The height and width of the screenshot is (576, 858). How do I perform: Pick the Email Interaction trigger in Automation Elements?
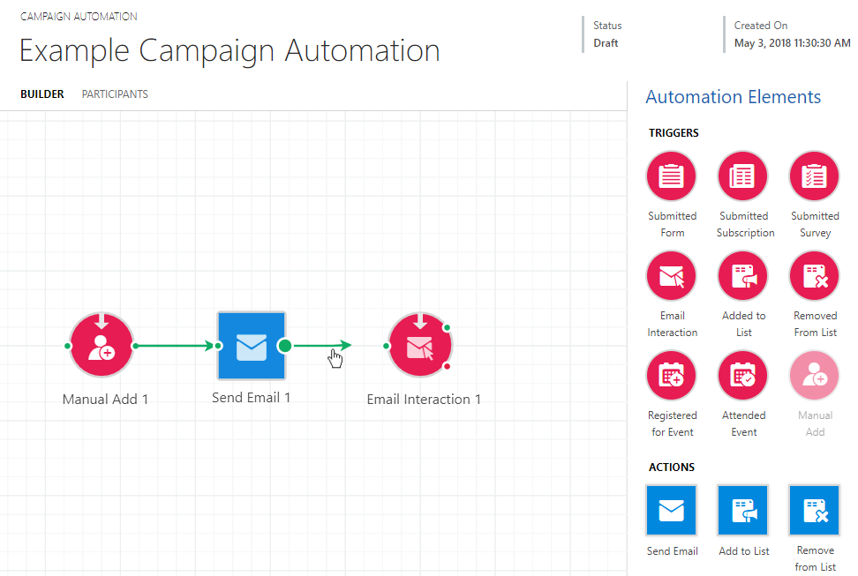point(672,276)
